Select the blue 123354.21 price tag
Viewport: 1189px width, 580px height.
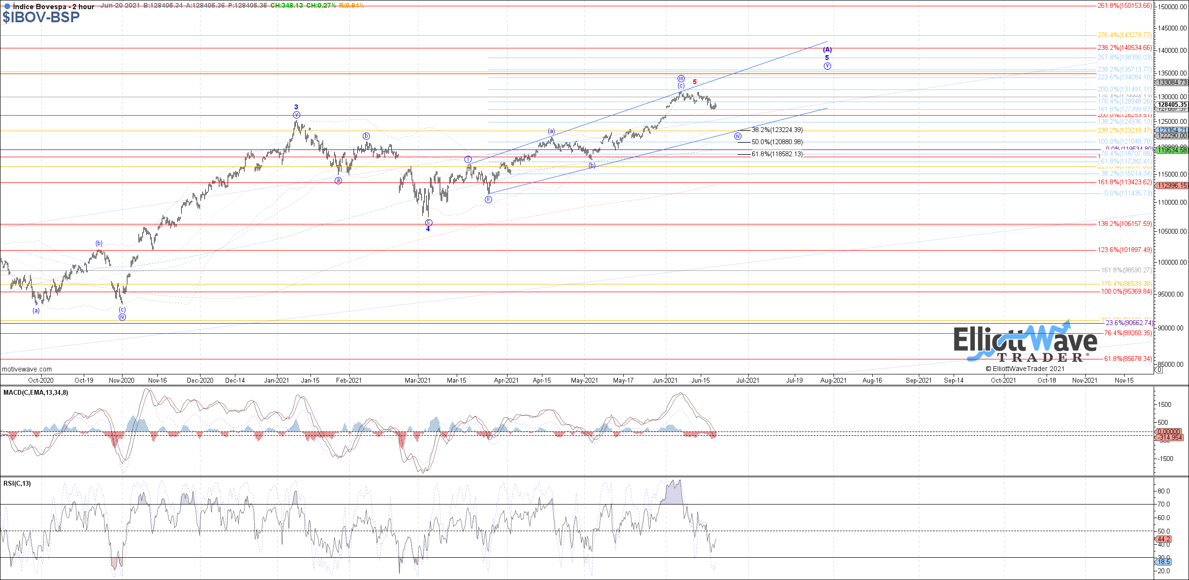pyautogui.click(x=1172, y=130)
